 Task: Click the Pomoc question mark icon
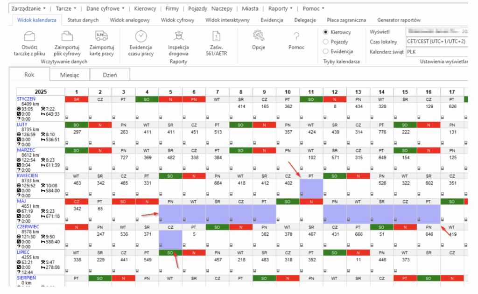pyautogui.click(x=296, y=36)
